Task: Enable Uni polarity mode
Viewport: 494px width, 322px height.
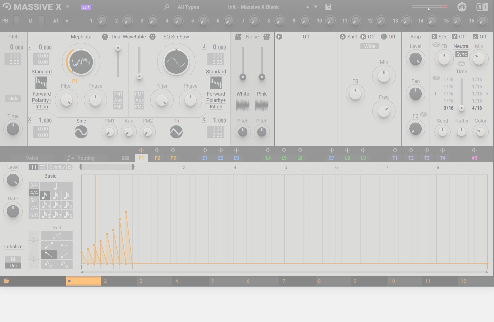Action: click(13, 266)
